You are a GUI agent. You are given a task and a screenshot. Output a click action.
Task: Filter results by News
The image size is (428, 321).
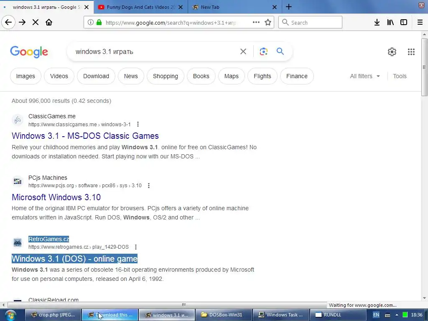131,76
